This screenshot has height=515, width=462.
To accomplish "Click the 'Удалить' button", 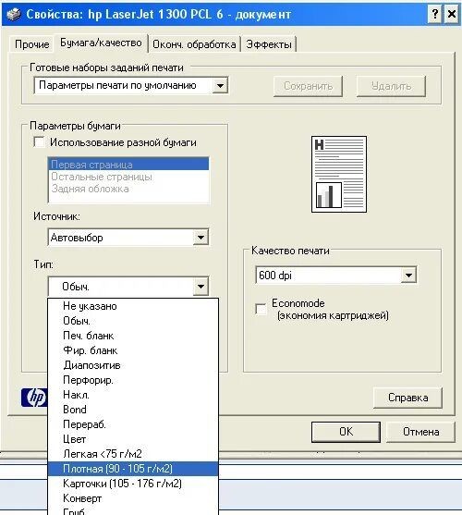I will 391,86.
